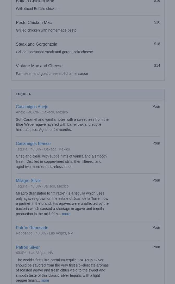Screen dimensions: 175x284
Task: Open the Patrón Silver link
Action: 28,247
